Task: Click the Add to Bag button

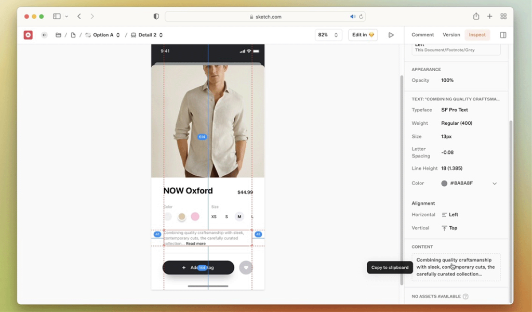Action: coord(198,267)
